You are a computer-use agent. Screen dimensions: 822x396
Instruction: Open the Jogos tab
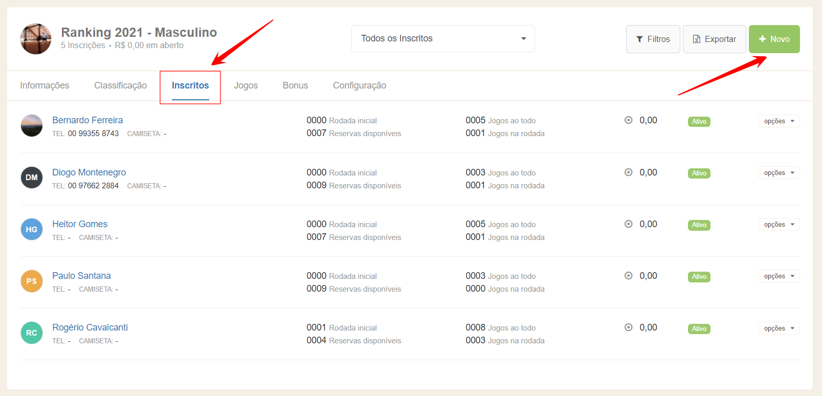pos(246,85)
